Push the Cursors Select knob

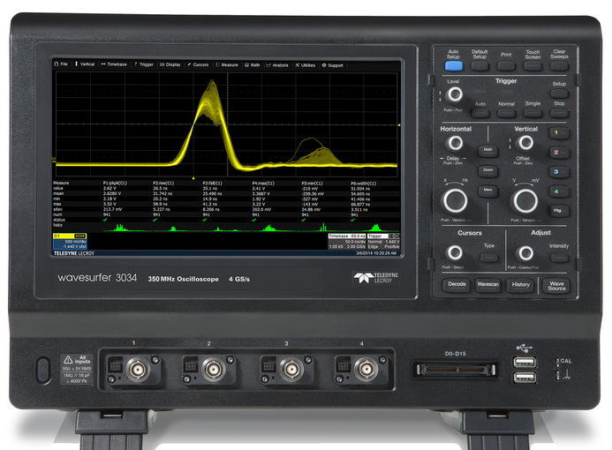coord(455,252)
